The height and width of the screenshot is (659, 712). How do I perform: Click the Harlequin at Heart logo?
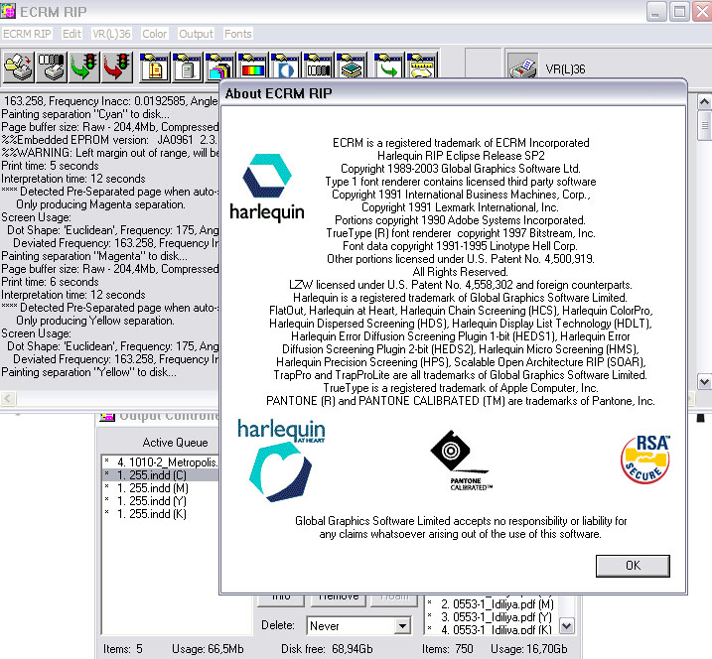(281, 461)
